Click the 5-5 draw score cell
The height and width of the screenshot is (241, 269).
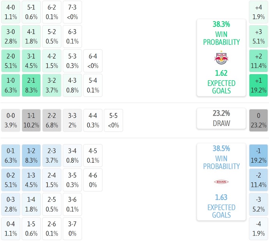[x=113, y=120]
